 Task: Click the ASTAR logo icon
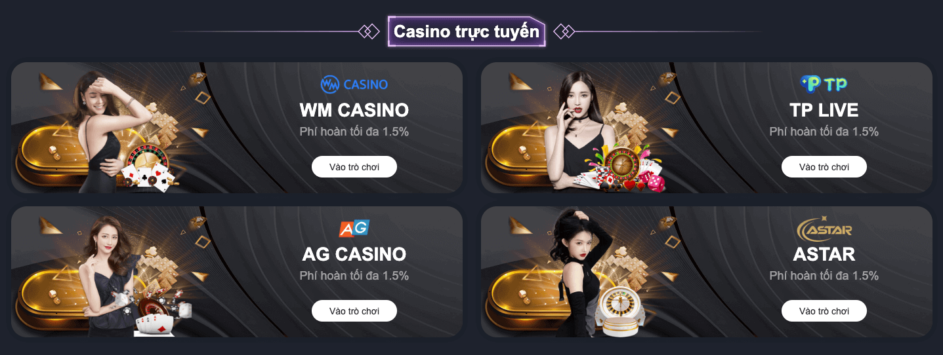[824, 229]
